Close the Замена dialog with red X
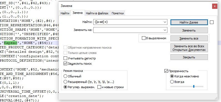 point(215,6)
